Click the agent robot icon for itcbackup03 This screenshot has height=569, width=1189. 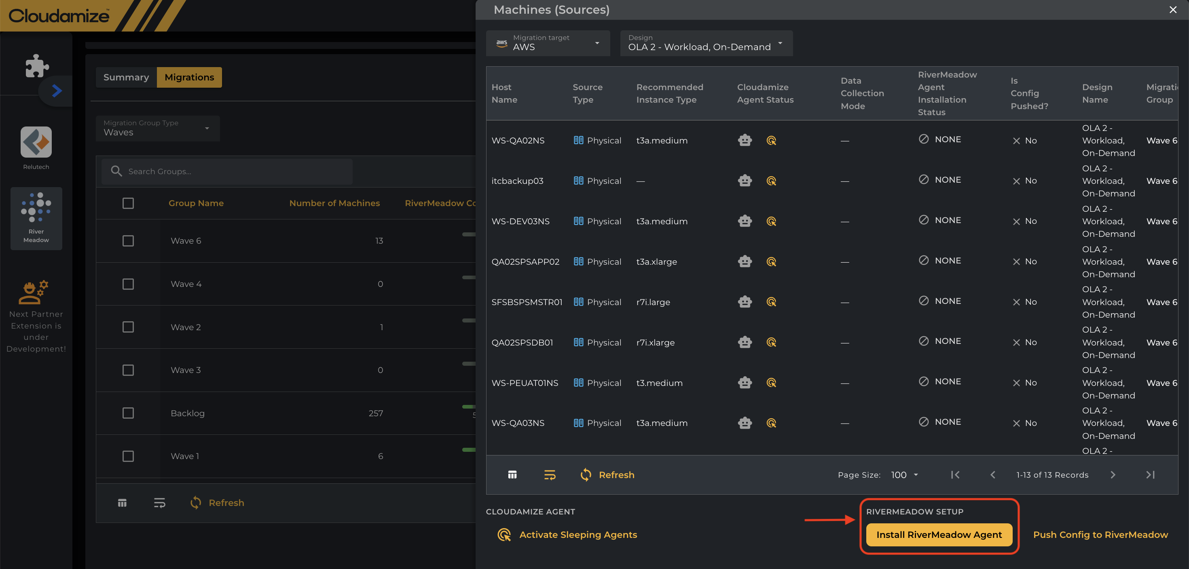745,181
